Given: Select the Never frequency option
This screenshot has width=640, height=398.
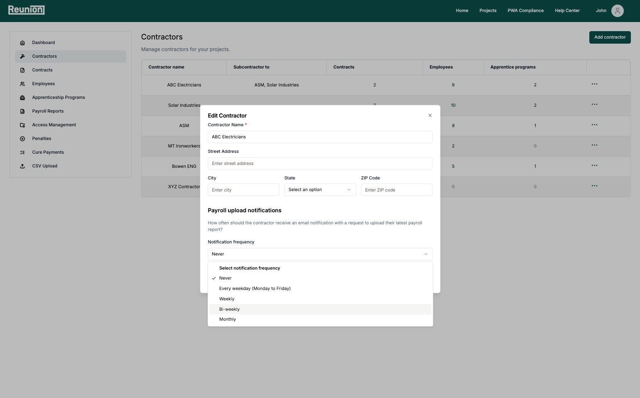Looking at the screenshot, I should tap(226, 278).
